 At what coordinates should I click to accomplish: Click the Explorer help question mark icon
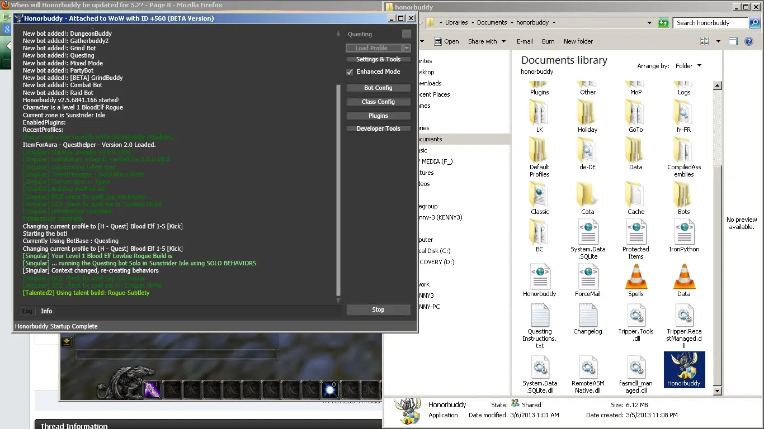(x=749, y=41)
